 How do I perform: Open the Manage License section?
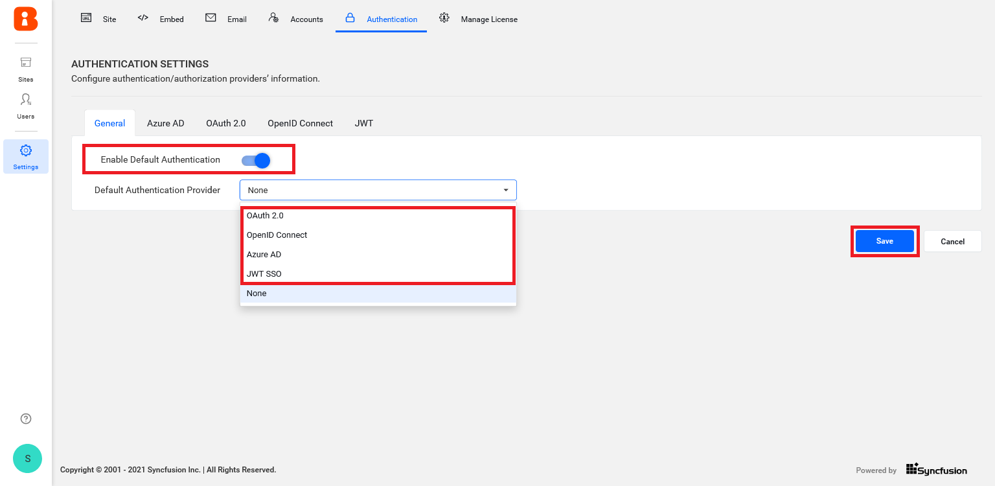[478, 19]
